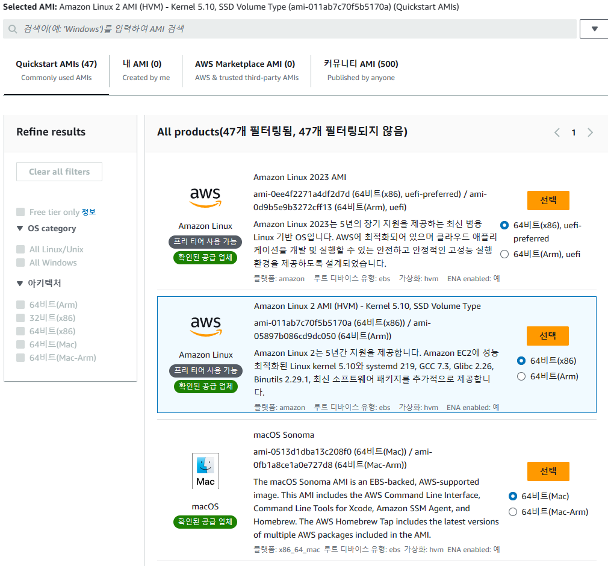
Task: Collapse the OS category section
Action: pyautogui.click(x=20, y=228)
